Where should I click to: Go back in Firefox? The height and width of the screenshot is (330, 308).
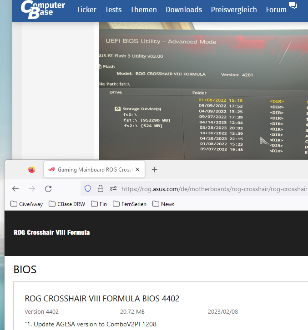(15, 189)
